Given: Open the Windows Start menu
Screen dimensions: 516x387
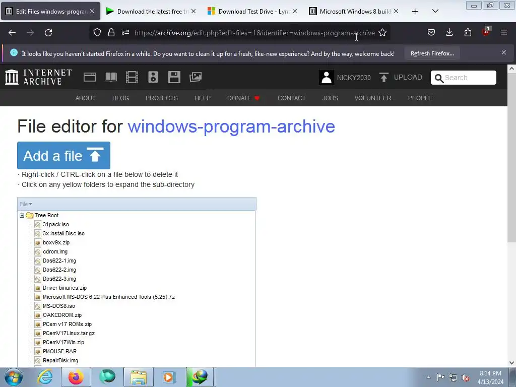Looking at the screenshot, I should tap(14, 377).
